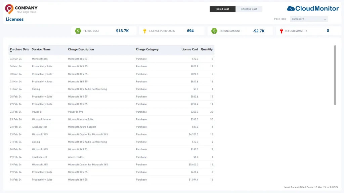The width and height of the screenshot is (344, 193).
Task: Sort by Purchase Date column header
Action: 19,49
